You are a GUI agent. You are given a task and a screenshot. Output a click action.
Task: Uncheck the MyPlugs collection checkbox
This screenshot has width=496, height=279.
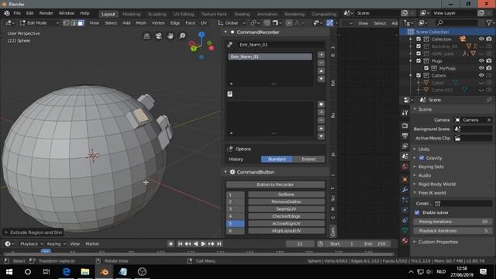pyautogui.click(x=426, y=68)
